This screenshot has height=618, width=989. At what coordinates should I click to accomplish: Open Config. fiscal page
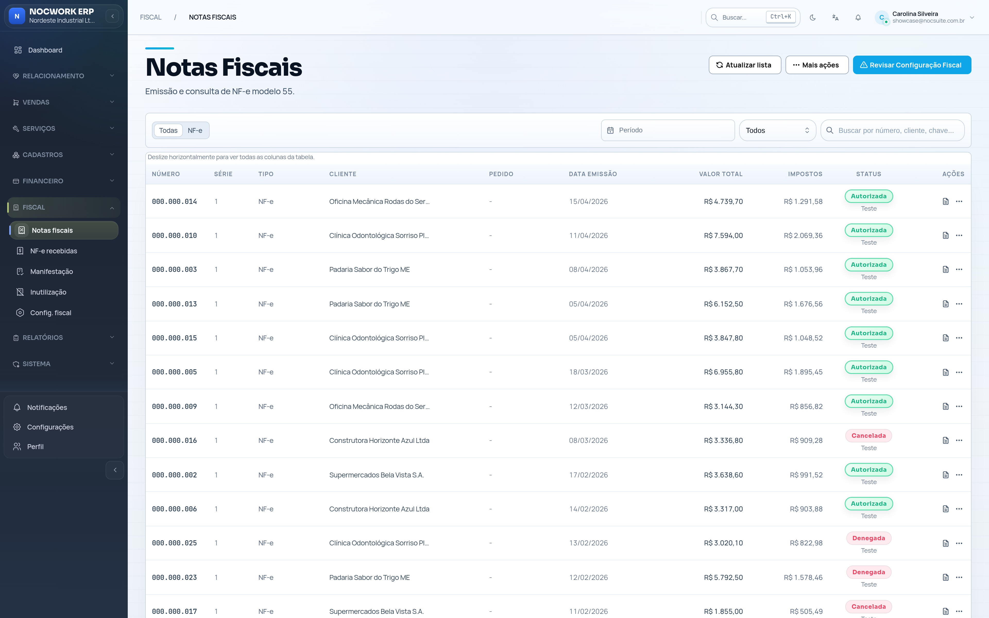coord(63,313)
